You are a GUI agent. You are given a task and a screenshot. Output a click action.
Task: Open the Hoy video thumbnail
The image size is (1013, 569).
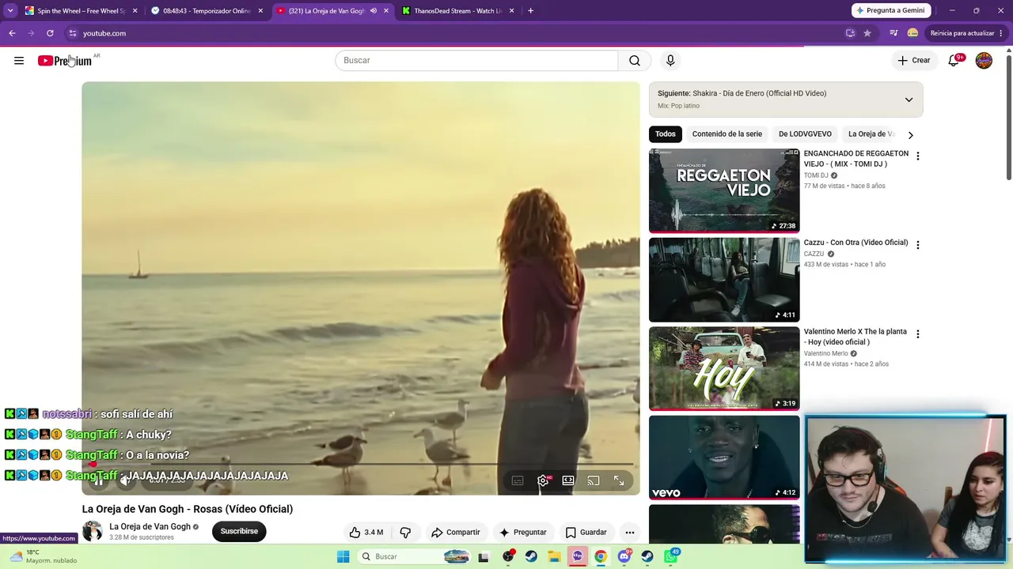point(724,369)
